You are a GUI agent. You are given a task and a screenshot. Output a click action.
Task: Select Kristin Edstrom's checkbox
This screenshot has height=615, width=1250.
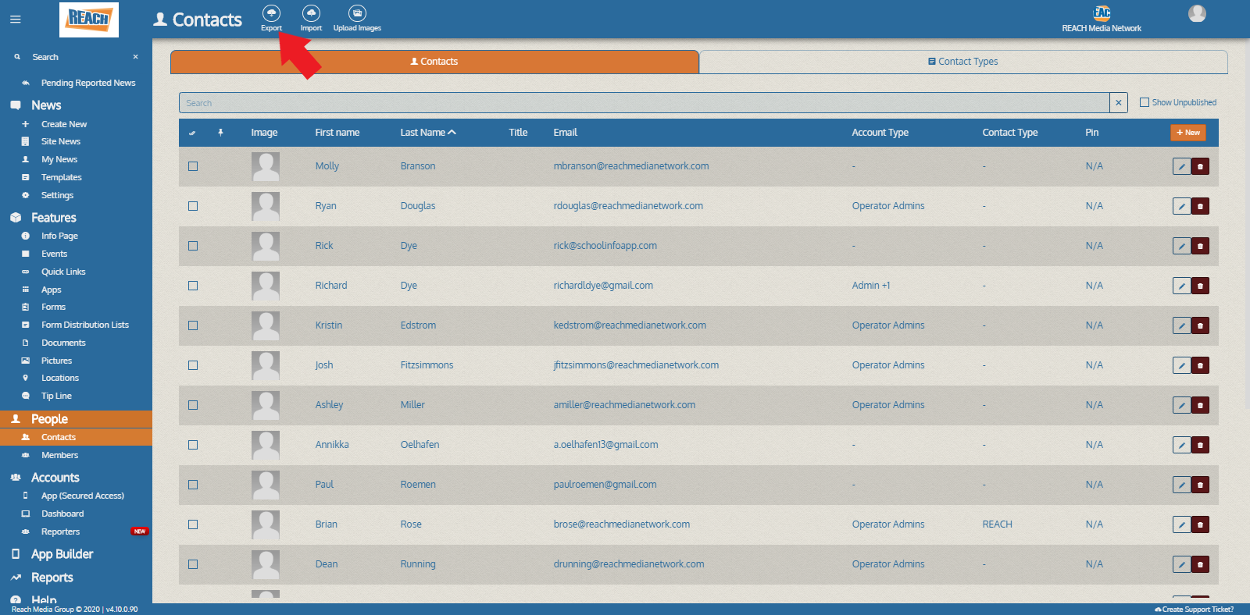click(x=193, y=325)
